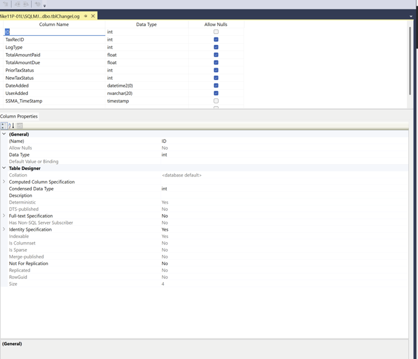418x359 pixels.
Task: Open the toolbar overflow options arrow
Action: 44,5
